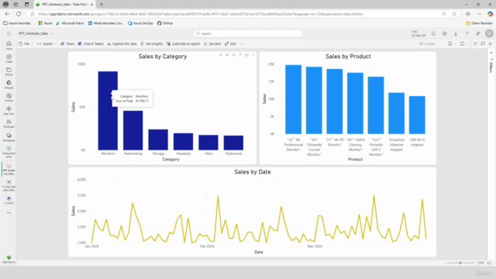Image resolution: width=496 pixels, height=279 pixels.
Task: Click Subscribe to report
Action: pyautogui.click(x=183, y=43)
